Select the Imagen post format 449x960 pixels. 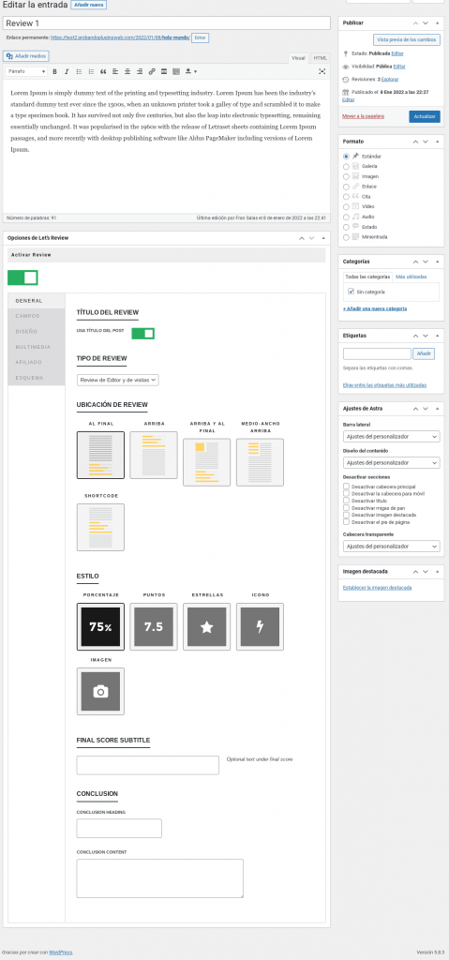pos(347,176)
